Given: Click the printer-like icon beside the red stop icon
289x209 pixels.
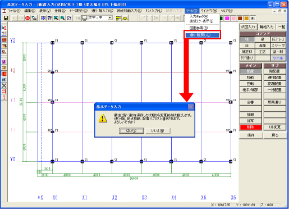Looking at the screenshot, I should click(34, 18).
